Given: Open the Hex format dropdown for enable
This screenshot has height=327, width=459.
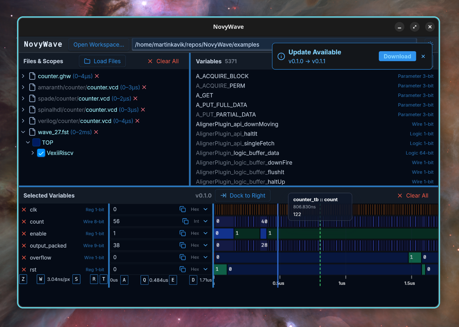Looking at the screenshot, I should point(206,233).
